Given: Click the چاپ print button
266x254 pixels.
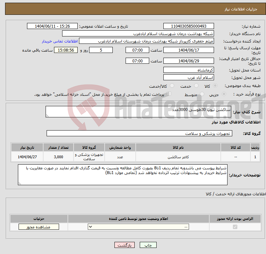Looking at the screenshot, I should (x=148, y=245).
